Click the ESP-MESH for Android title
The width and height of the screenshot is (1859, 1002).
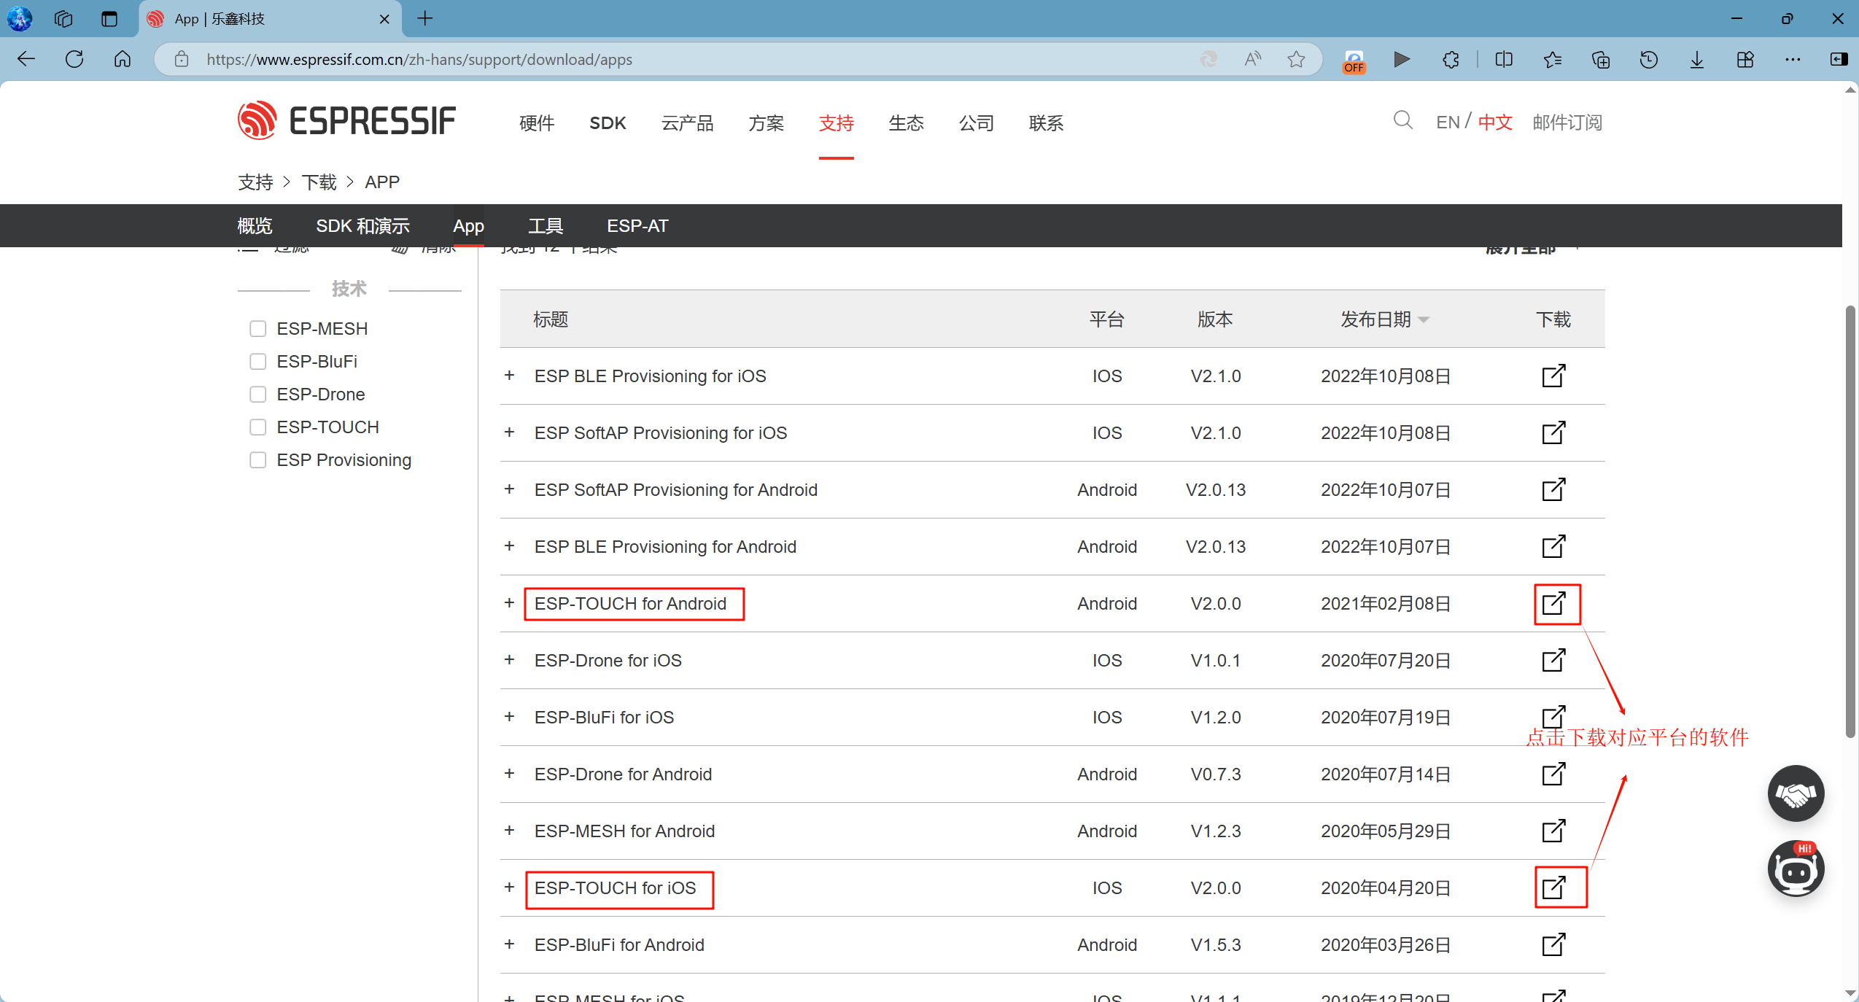click(x=624, y=831)
